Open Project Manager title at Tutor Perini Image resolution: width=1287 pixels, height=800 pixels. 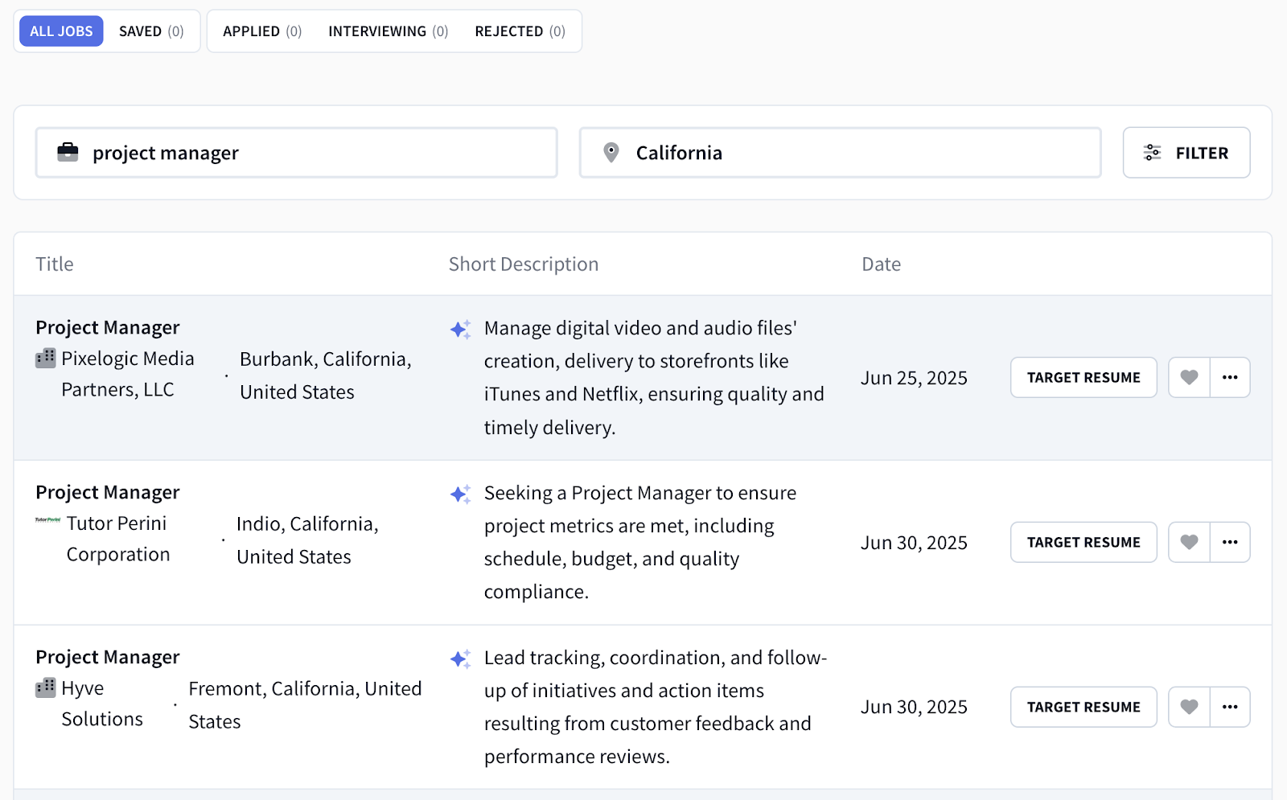pos(108,493)
